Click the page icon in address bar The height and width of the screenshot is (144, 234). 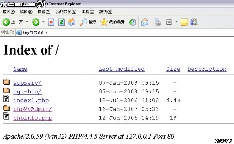click(x=19, y=33)
